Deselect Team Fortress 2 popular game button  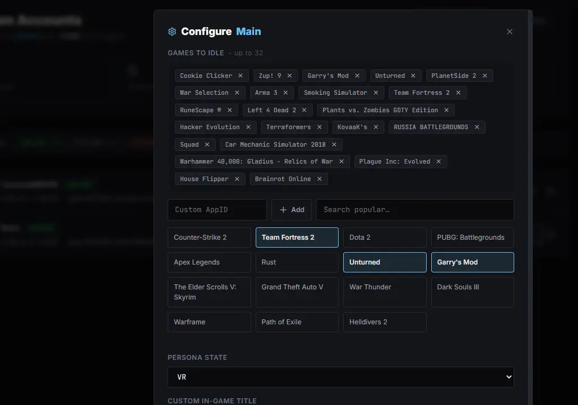point(297,237)
